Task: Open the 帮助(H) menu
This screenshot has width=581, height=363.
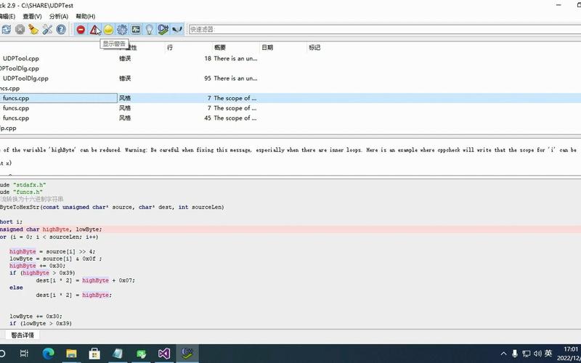Action: point(86,16)
